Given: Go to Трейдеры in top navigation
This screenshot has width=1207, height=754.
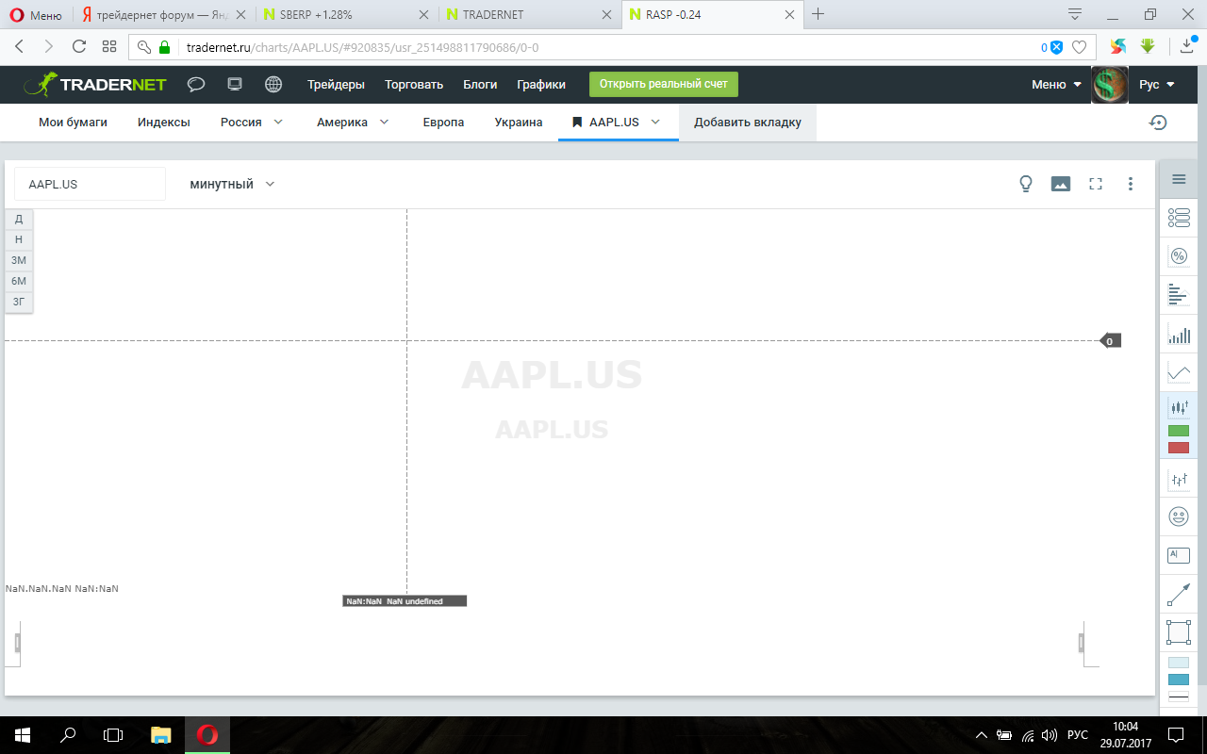Looking at the screenshot, I should point(336,84).
